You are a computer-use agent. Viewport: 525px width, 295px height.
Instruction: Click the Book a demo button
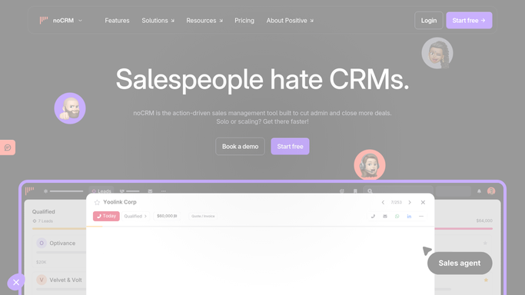(240, 147)
